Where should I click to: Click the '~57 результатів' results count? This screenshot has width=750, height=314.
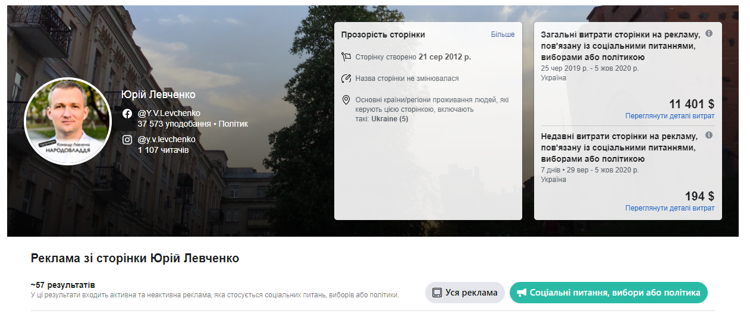[x=62, y=285]
